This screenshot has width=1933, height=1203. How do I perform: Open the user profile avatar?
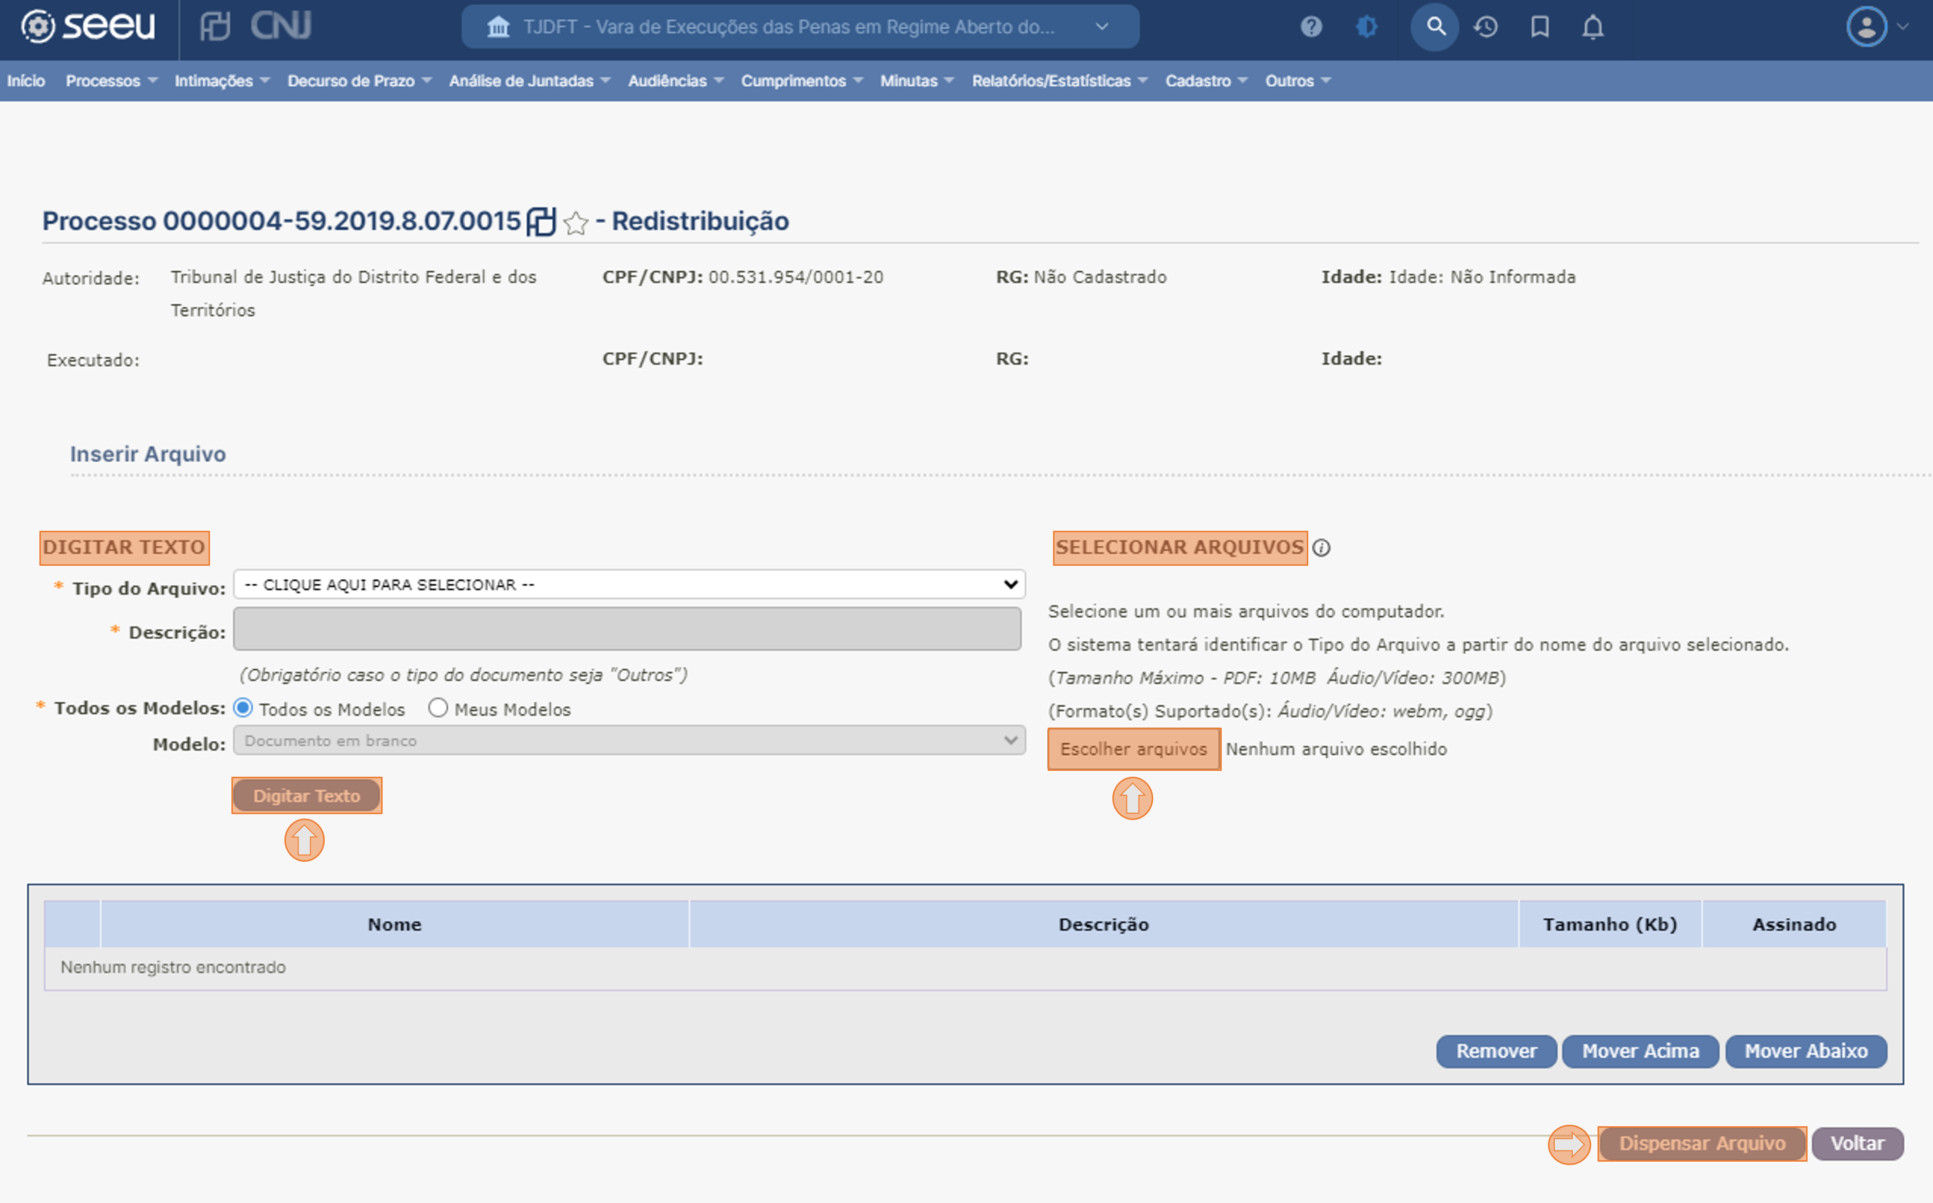pyautogui.click(x=1866, y=27)
